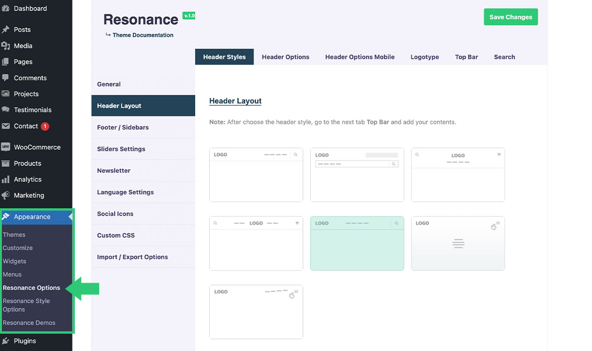Viewport: 592px width, 351px height.
Task: Go to Custom CSS settings section
Action: coord(116,235)
